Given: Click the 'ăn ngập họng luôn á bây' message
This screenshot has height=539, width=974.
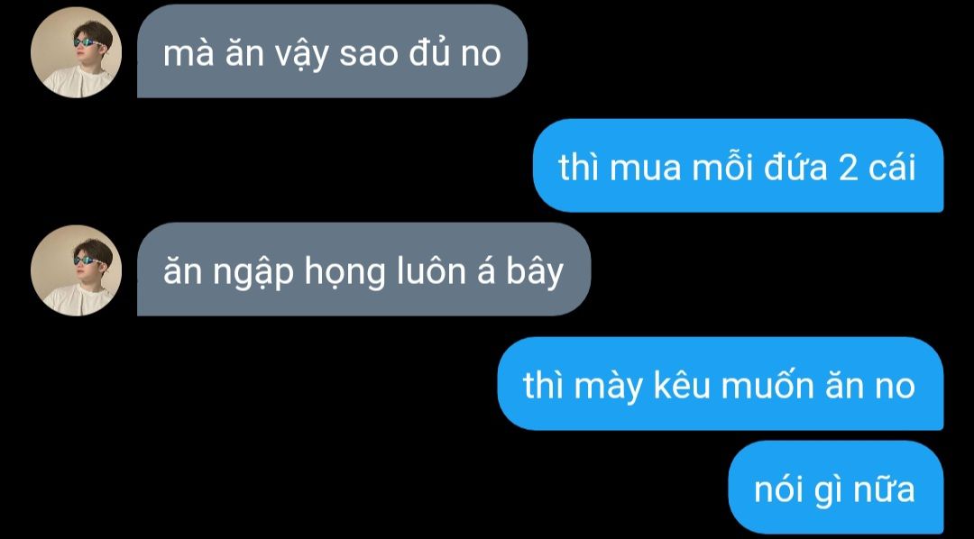Looking at the screenshot, I should coord(364,269).
